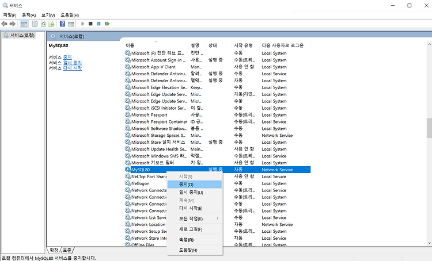Click the services list scrollbar thumb

[429, 128]
